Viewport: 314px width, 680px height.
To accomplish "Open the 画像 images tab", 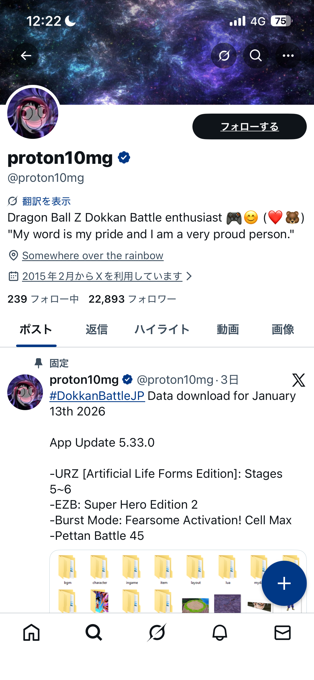I will (283, 330).
